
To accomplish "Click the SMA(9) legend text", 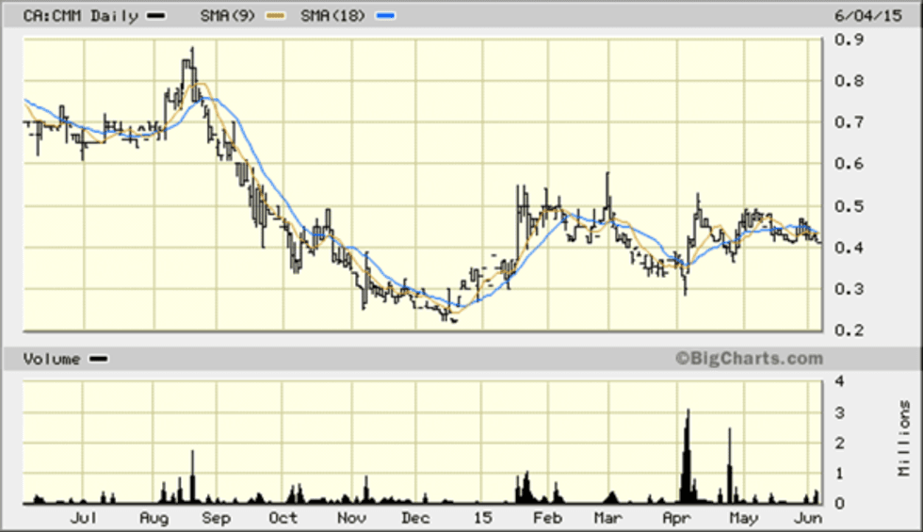I will (232, 16).
